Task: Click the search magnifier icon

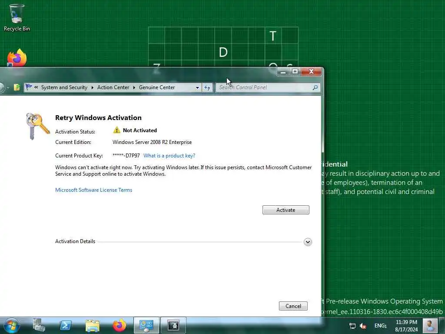Action: point(315,87)
